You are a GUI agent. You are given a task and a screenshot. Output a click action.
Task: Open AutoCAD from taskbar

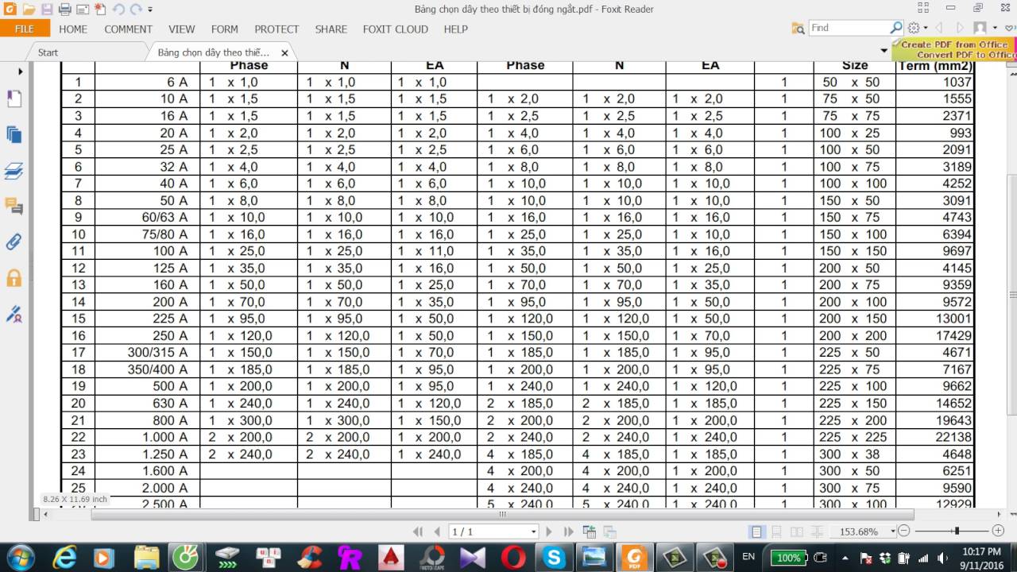click(390, 557)
